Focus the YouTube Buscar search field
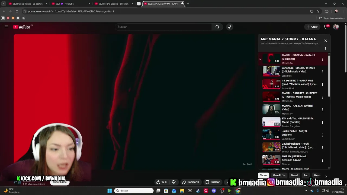Screen dimensions: 347x195 tap(163, 27)
